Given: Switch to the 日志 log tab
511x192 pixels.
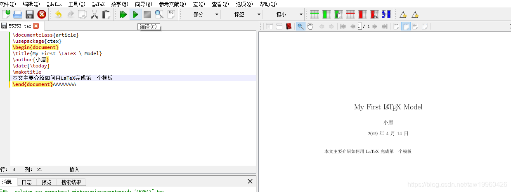Looking at the screenshot, I should pyautogui.click(x=27, y=182).
